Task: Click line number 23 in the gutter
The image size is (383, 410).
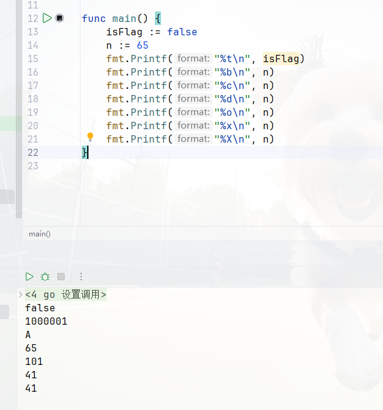Action: [33, 166]
